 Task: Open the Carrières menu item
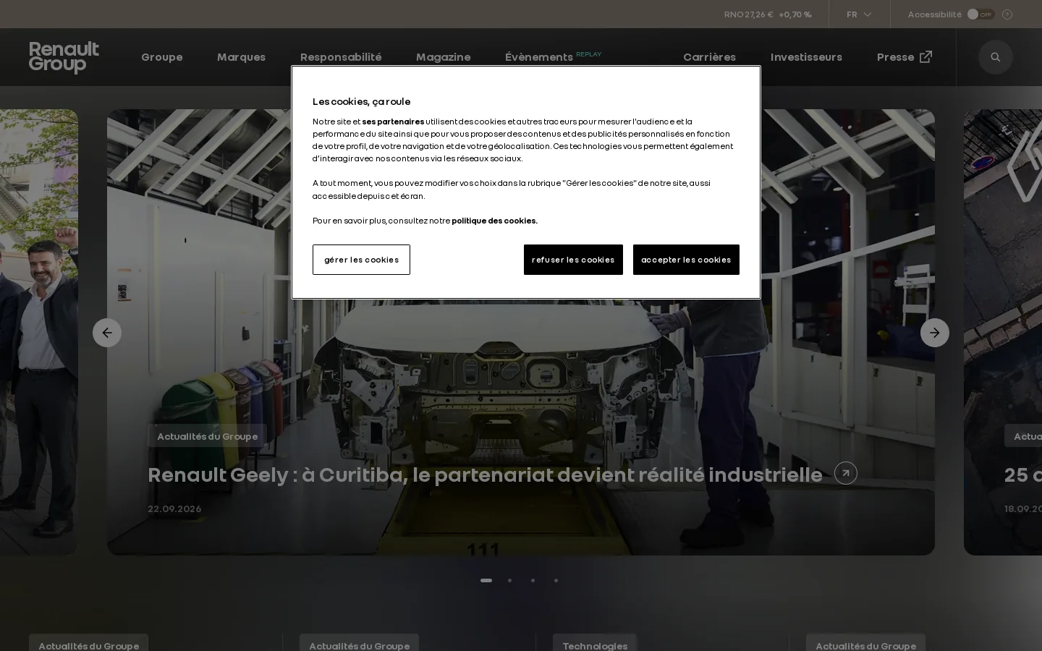coord(709,57)
